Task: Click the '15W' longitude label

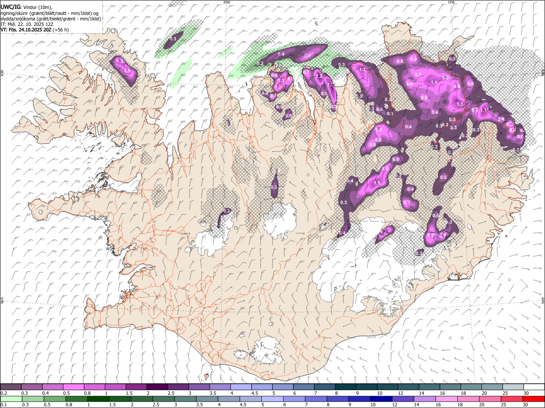Action: coord(451,2)
